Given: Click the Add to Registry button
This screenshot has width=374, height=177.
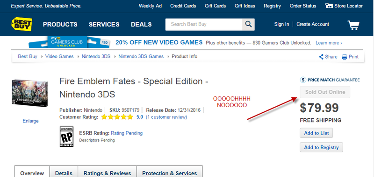Looking at the screenshot, I should coord(321,147).
